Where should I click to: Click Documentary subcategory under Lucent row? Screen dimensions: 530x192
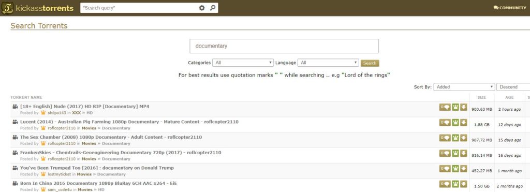tap(116, 128)
